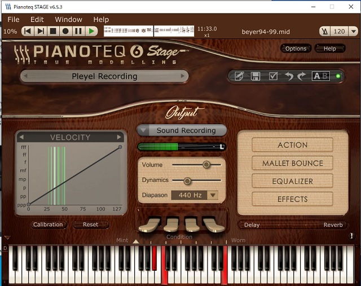The image size is (361, 286).
Task: Click the Options button
Action: pos(296,49)
